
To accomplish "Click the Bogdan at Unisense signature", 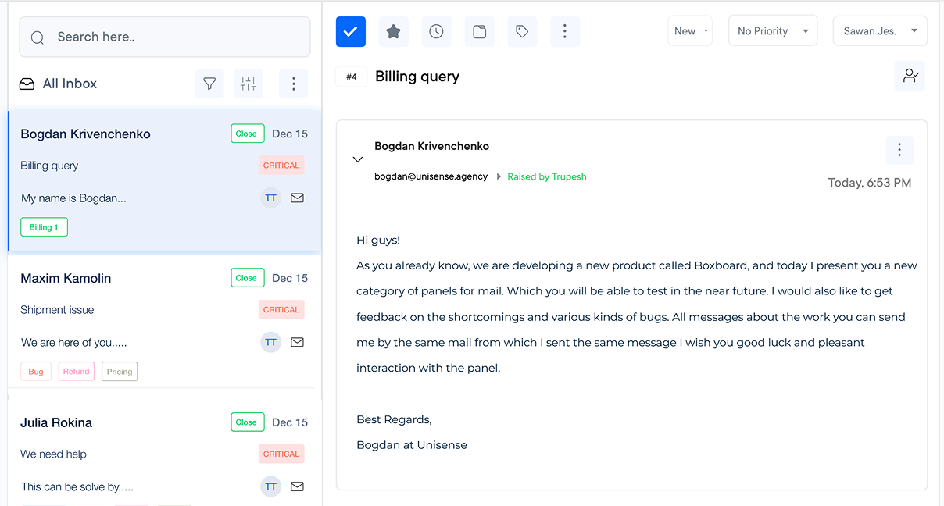I will pos(412,445).
